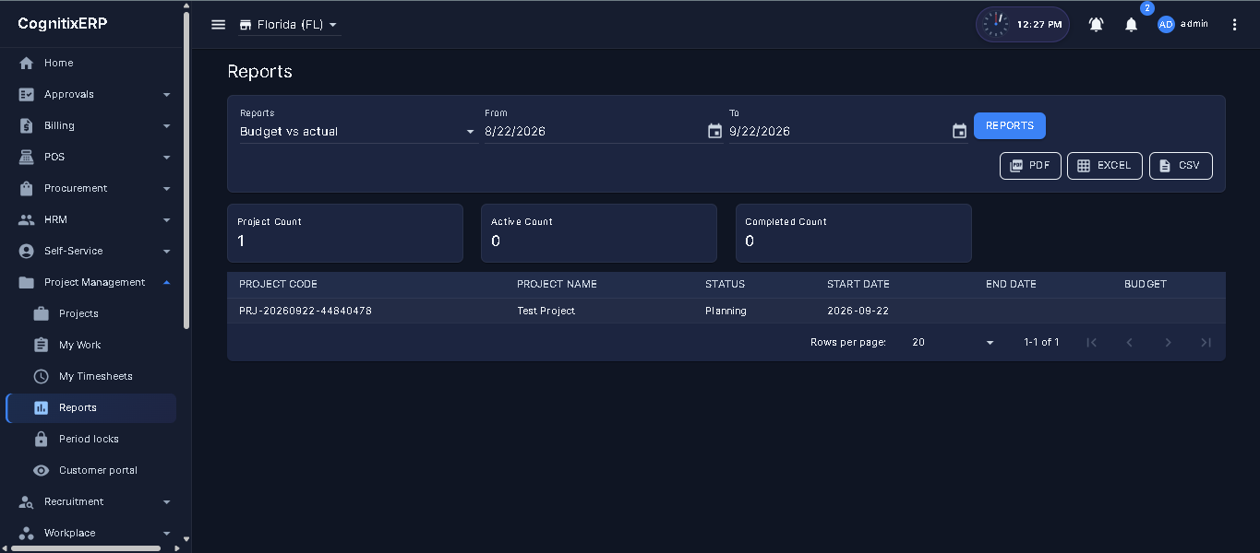1260x553 pixels.
Task: Click the Reports chart icon in sidebar
Action: (x=41, y=407)
